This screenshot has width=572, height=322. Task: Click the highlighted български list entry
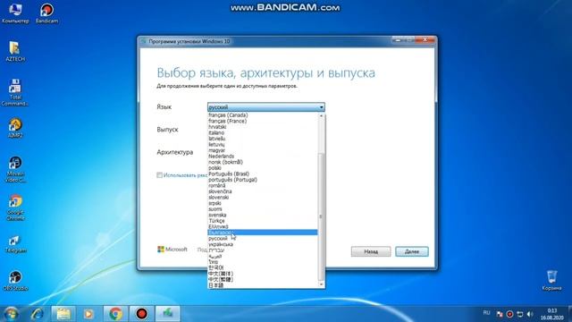pos(263,233)
